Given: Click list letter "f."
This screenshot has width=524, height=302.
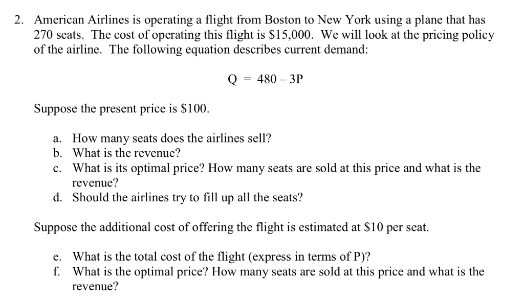Looking at the screenshot, I should coord(56,271).
